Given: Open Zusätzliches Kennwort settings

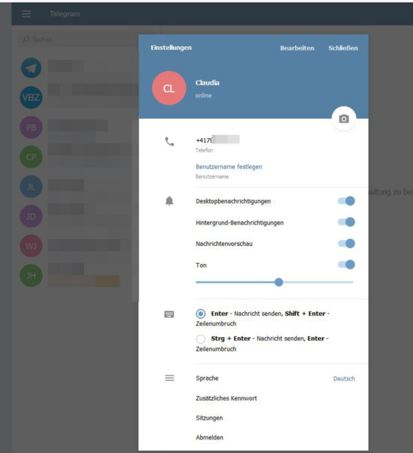Looking at the screenshot, I should [226, 398].
